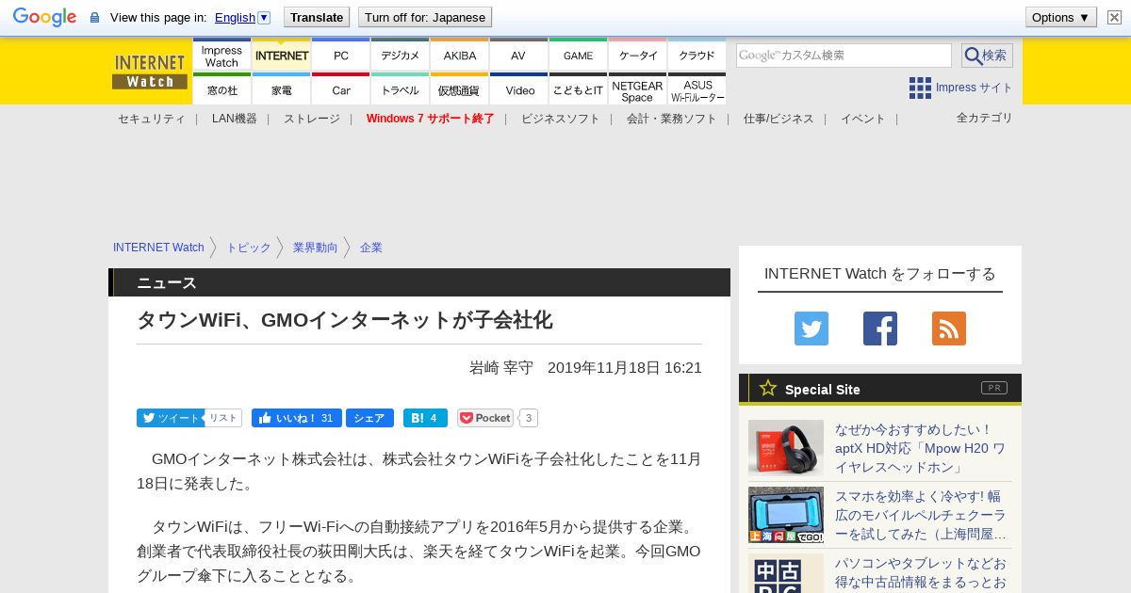Click 企業 breadcrumb

click(x=371, y=248)
